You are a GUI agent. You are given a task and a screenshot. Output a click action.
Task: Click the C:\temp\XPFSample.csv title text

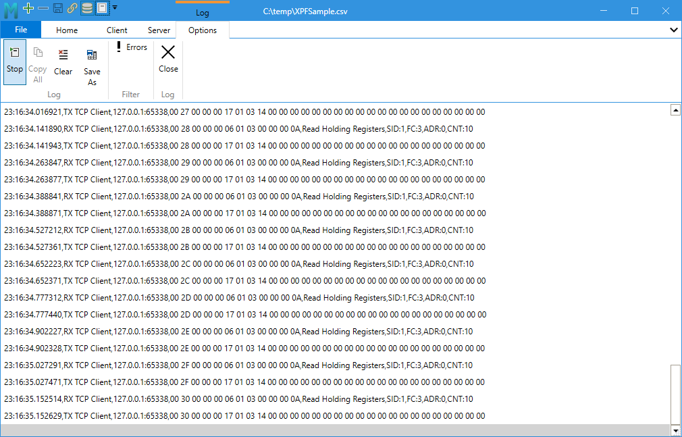(305, 11)
